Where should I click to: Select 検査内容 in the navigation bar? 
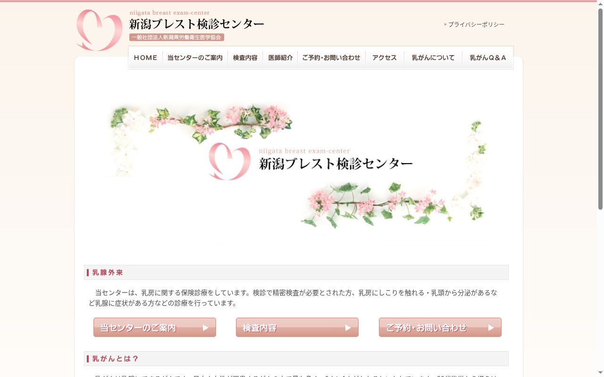245,57
